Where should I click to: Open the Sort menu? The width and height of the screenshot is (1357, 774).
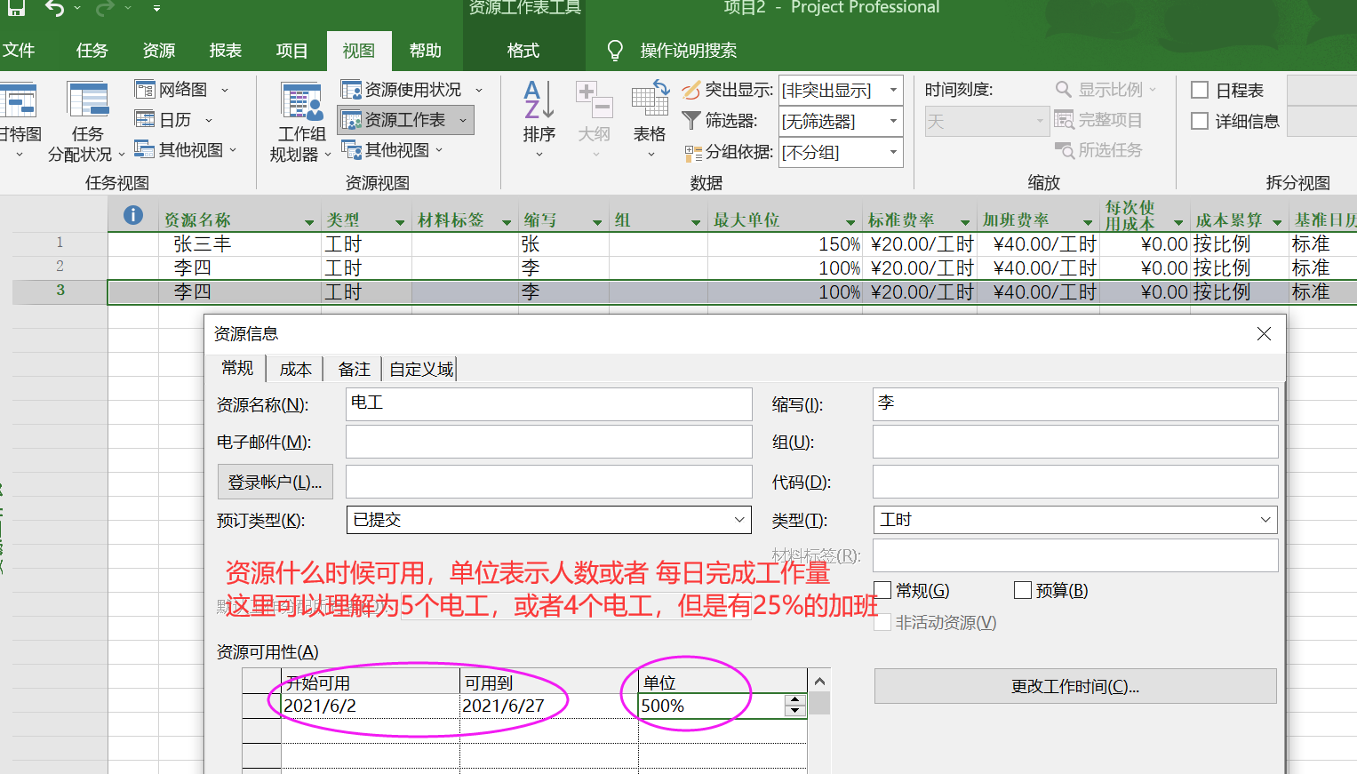click(539, 121)
